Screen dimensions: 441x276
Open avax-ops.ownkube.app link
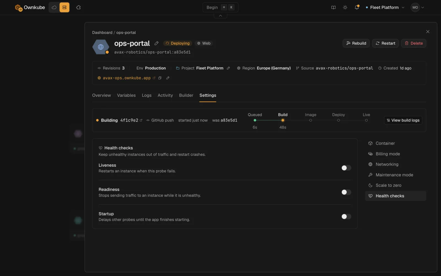coord(127,78)
